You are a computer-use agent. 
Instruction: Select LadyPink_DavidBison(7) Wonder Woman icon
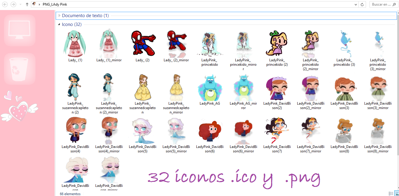(x=277, y=130)
